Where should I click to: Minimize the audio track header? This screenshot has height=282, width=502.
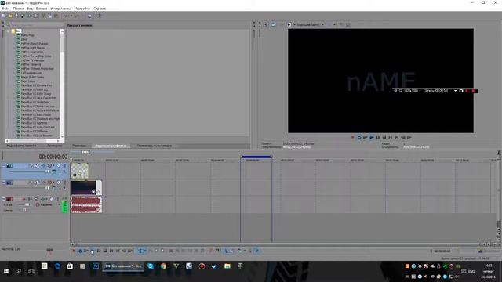(x=3, y=197)
